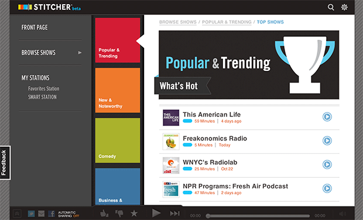The width and height of the screenshot is (363, 220).
Task: Play NPR Fresh Air Podcast episode
Action: [327, 188]
